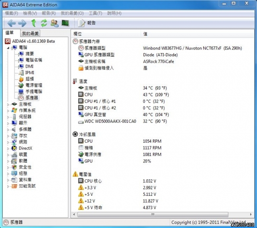Viewport: 257px width, 228px height.
Task: Expand the 伺服器 tree node
Action: tap(8, 117)
